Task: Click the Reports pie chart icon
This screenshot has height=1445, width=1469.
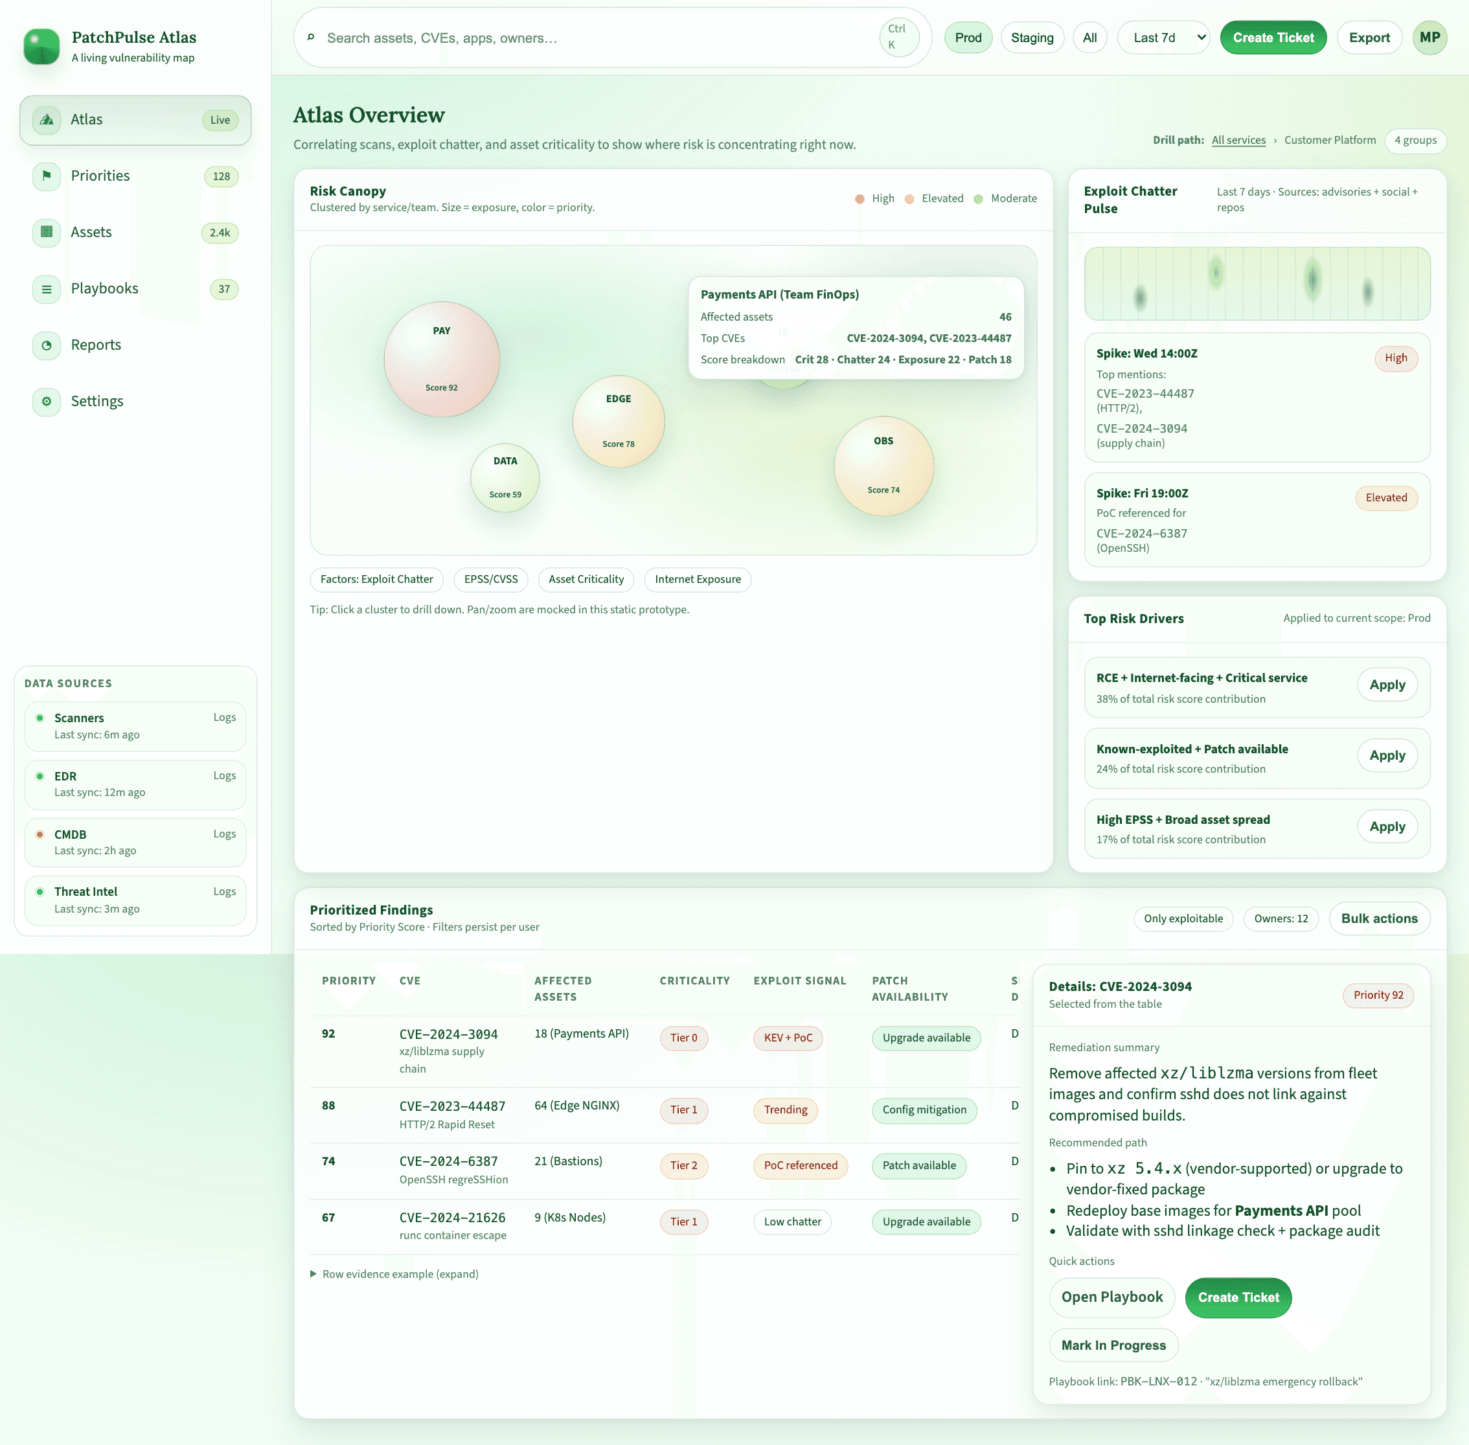Action: [x=46, y=345]
